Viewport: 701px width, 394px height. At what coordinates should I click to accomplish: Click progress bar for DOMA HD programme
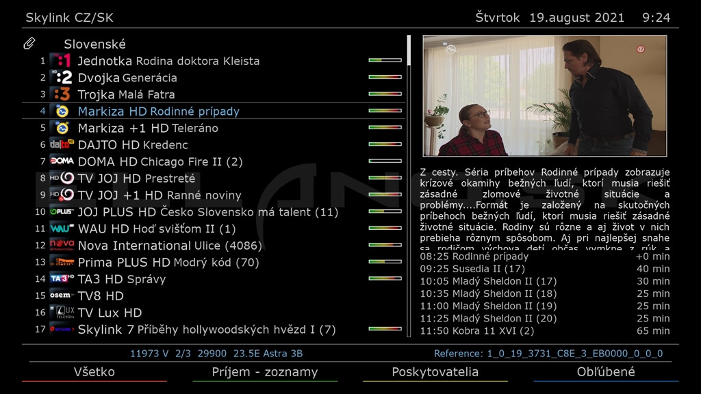pos(385,161)
